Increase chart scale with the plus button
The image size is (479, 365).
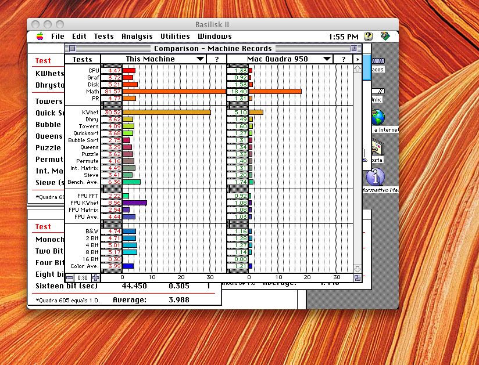(95, 278)
